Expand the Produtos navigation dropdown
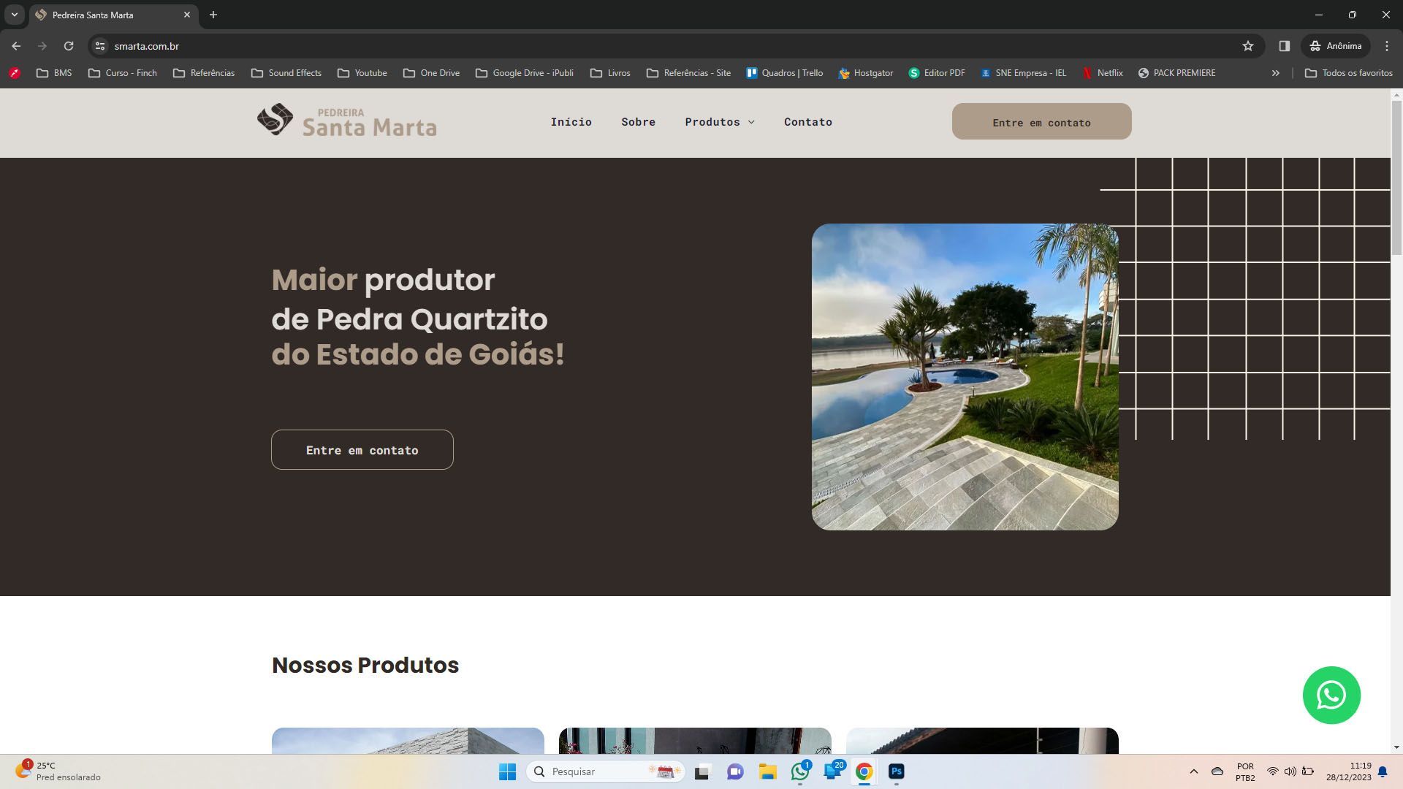Screen dimensions: 1403x789 click(x=719, y=122)
